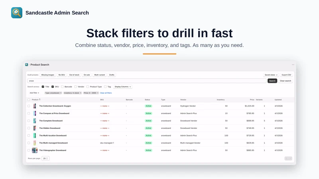The image size is (319, 179).
Task: Open The Multi-managed Snowboard thumbnail
Action: click(35, 143)
